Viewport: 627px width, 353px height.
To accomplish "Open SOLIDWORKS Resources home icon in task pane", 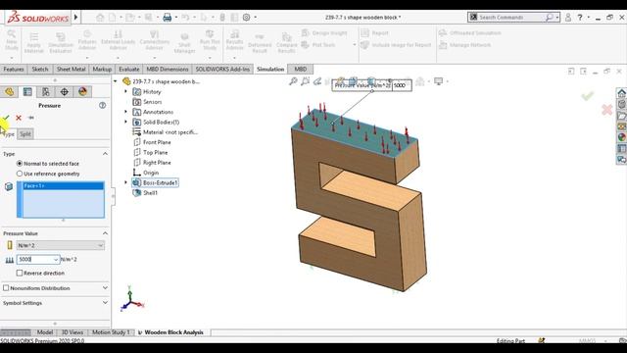I will tap(621, 93).
